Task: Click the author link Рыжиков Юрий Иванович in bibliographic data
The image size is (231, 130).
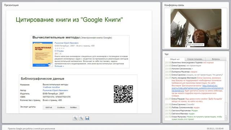Action: coord(55,90)
